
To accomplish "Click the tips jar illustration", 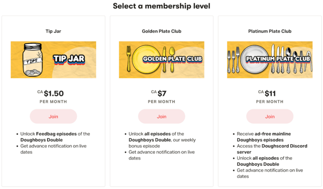I will click(x=32, y=60).
